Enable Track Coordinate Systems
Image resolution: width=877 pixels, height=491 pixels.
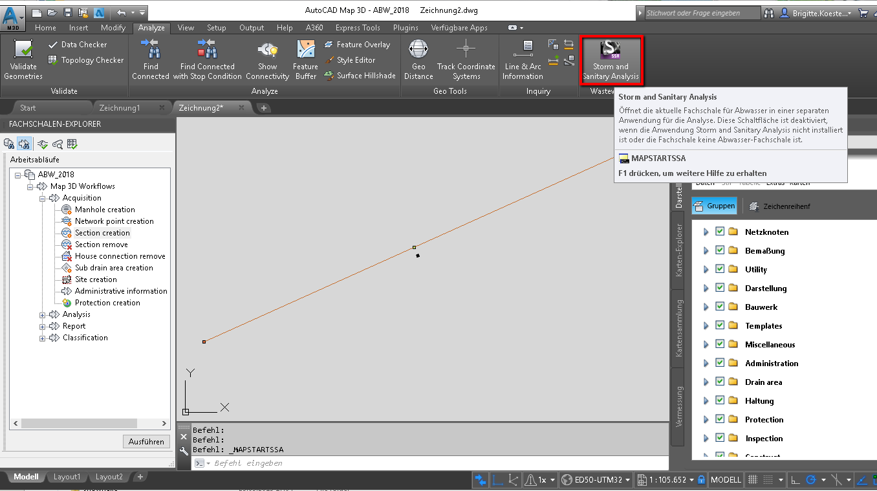[x=466, y=60]
